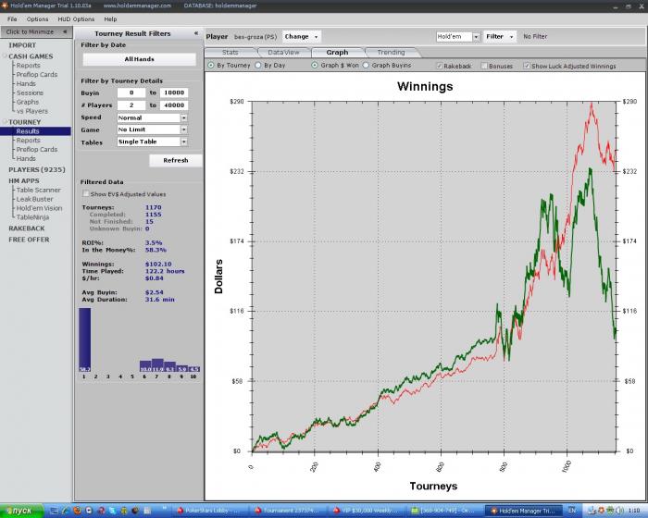Enable the Bonuses checkbox
Image resolution: width=648 pixels, height=518 pixels.
tap(484, 67)
